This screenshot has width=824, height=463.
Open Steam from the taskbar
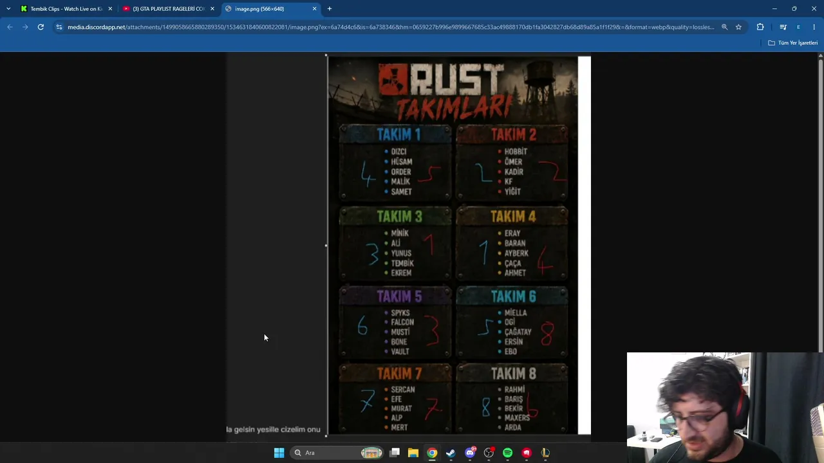[x=451, y=453]
